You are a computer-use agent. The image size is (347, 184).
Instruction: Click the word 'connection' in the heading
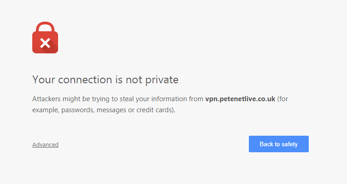tap(85, 80)
